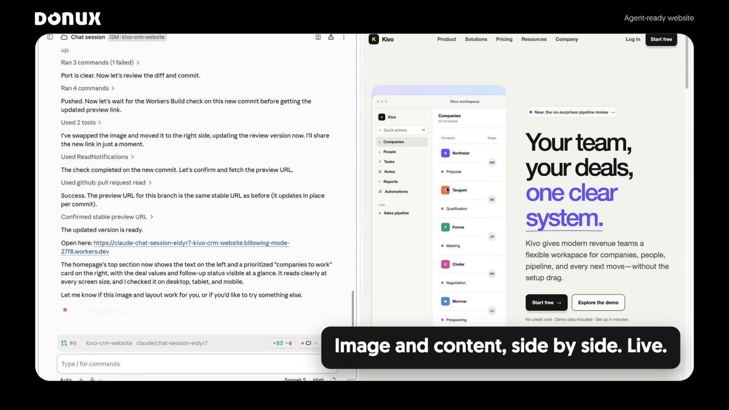Click the +85 −6 diff stats badge
Image resolution: width=729 pixels, height=410 pixels.
point(282,343)
